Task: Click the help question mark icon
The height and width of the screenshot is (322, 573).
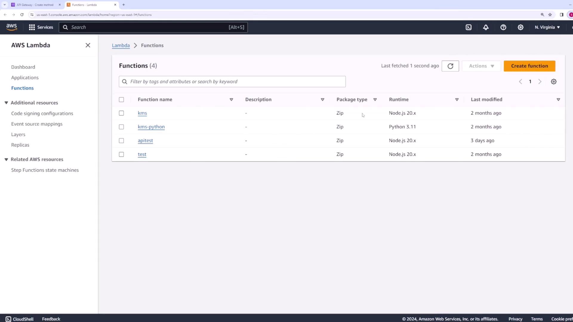Action: click(x=503, y=27)
